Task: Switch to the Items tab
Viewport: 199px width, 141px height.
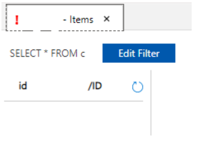Action: point(65,18)
